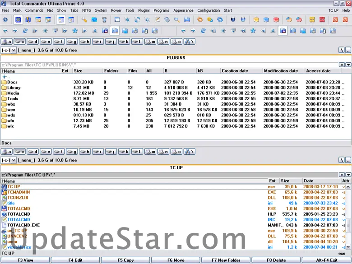Select drive e in PLUGINS panel drive bar

[46, 42]
